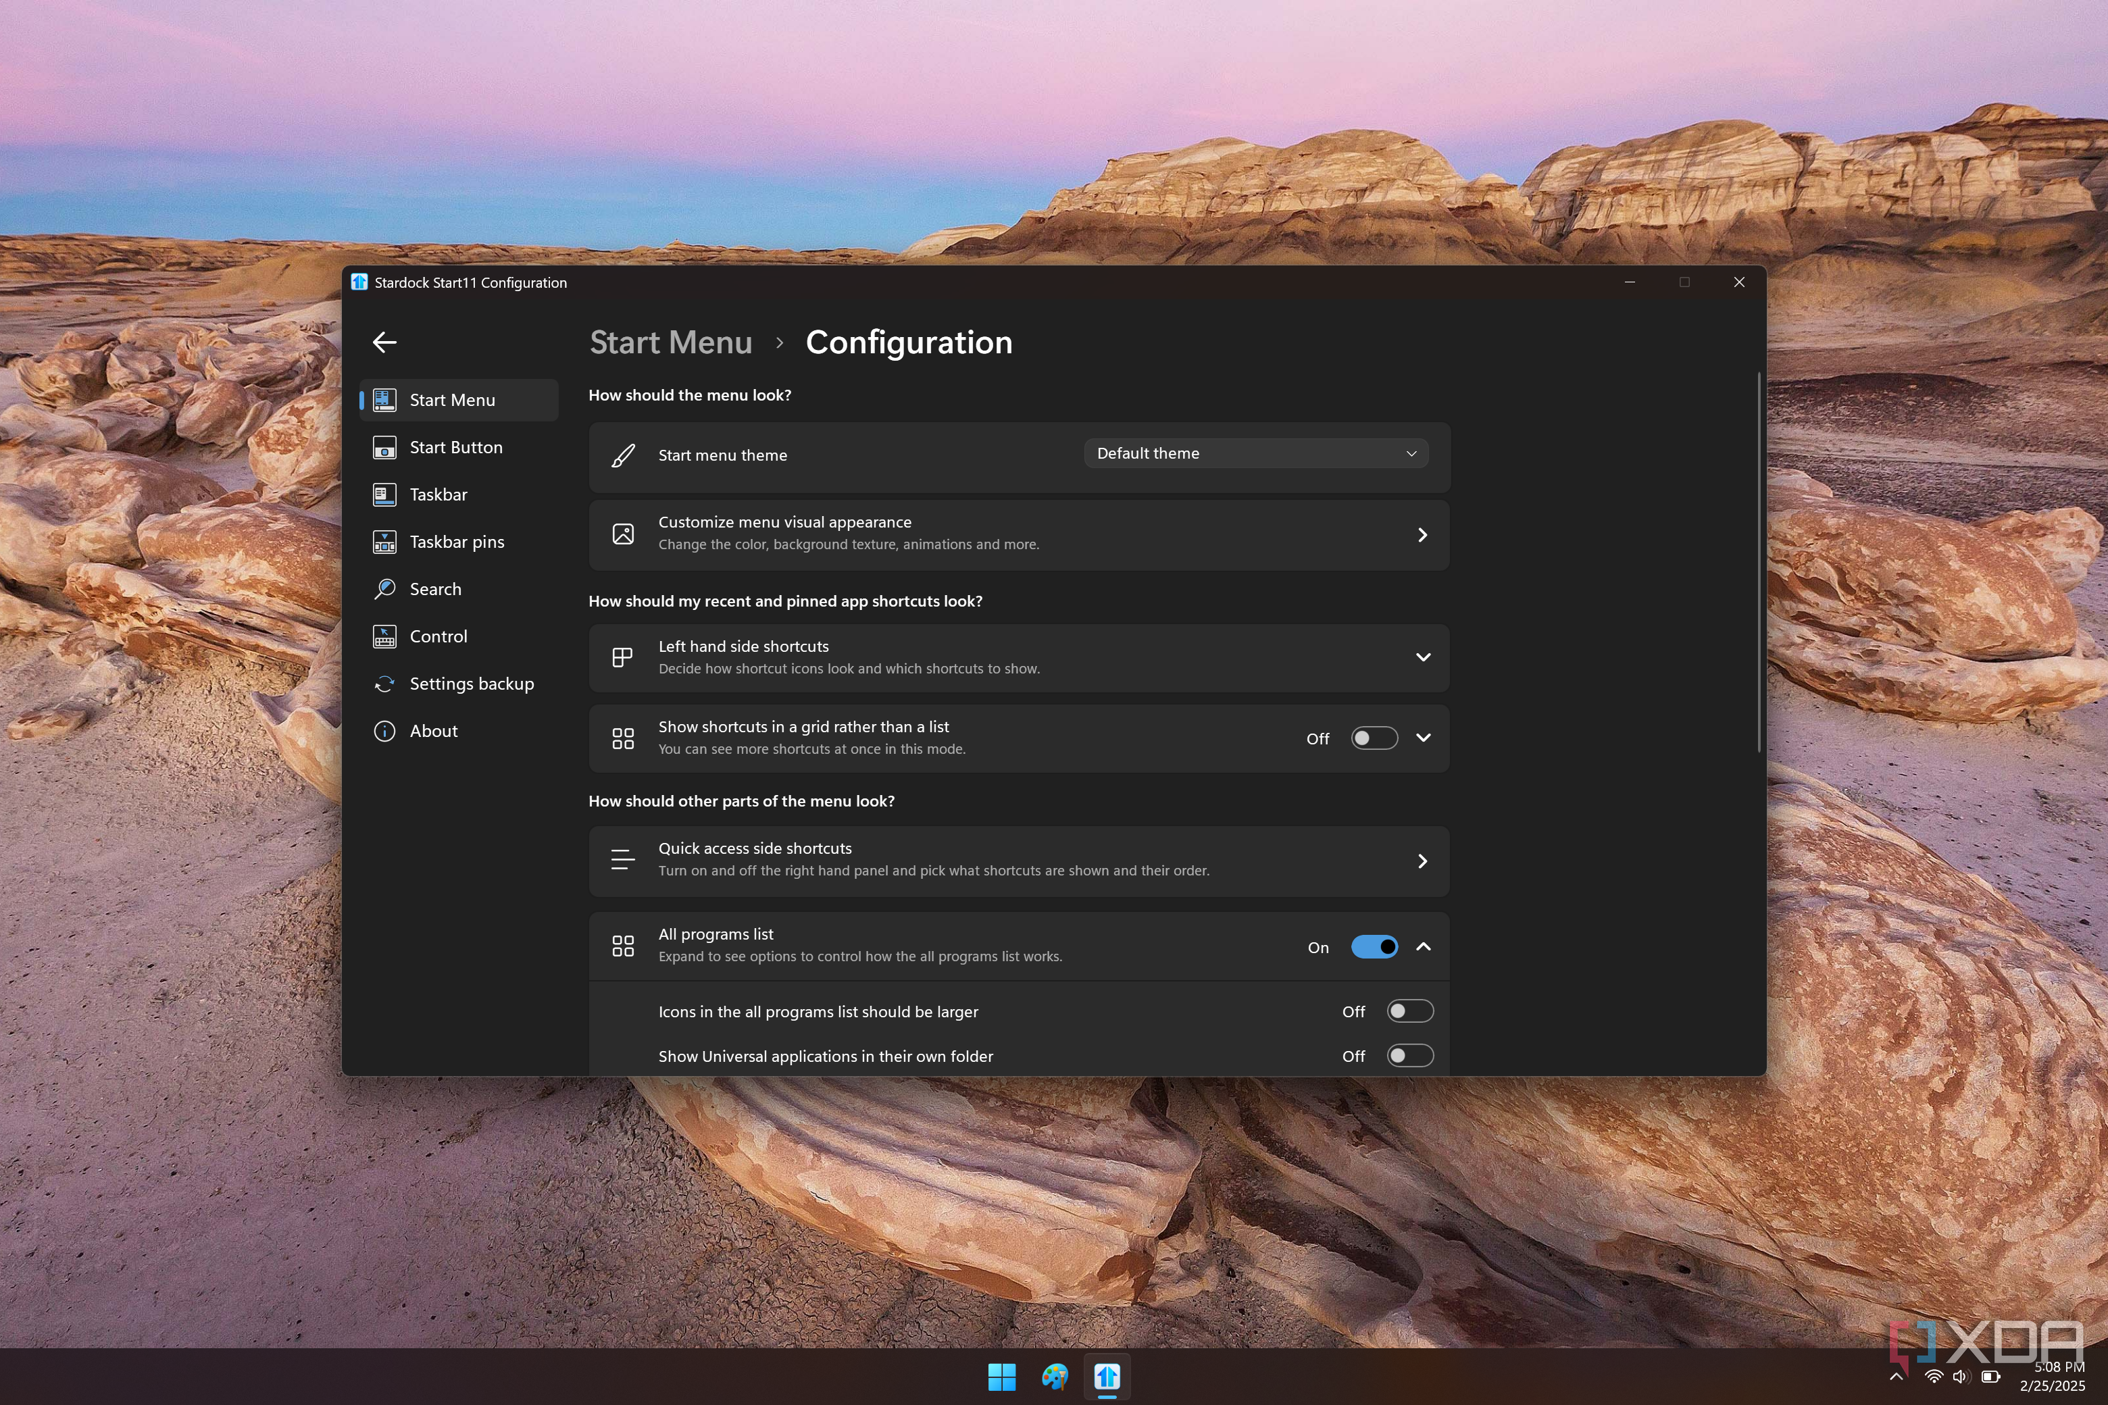Screen dimensions: 2108x1405
Task: Open the Start menu theme dropdown
Action: (1255, 453)
